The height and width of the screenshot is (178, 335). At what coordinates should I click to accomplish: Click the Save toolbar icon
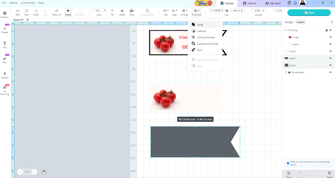click(27, 13)
